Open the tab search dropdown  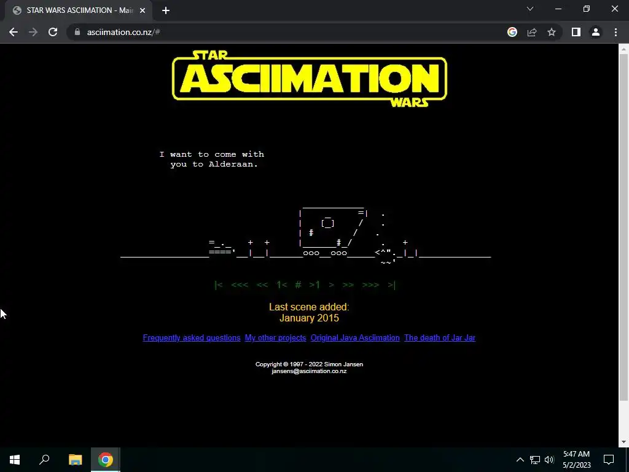(x=530, y=9)
